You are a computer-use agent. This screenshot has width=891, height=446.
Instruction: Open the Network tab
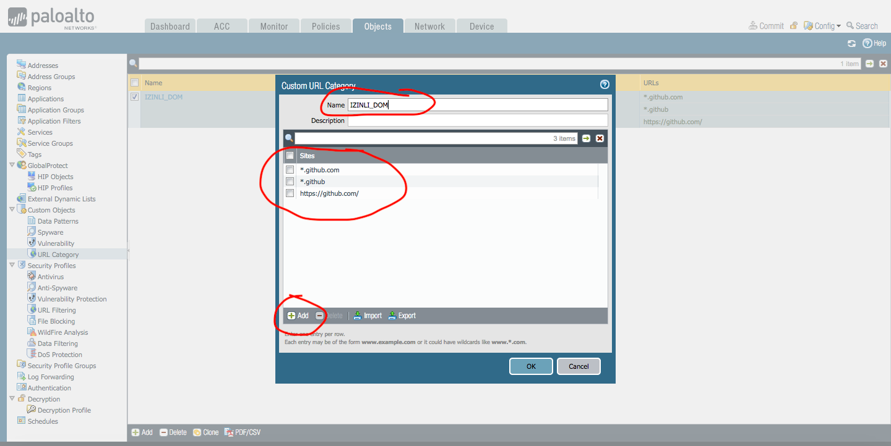coord(429,27)
